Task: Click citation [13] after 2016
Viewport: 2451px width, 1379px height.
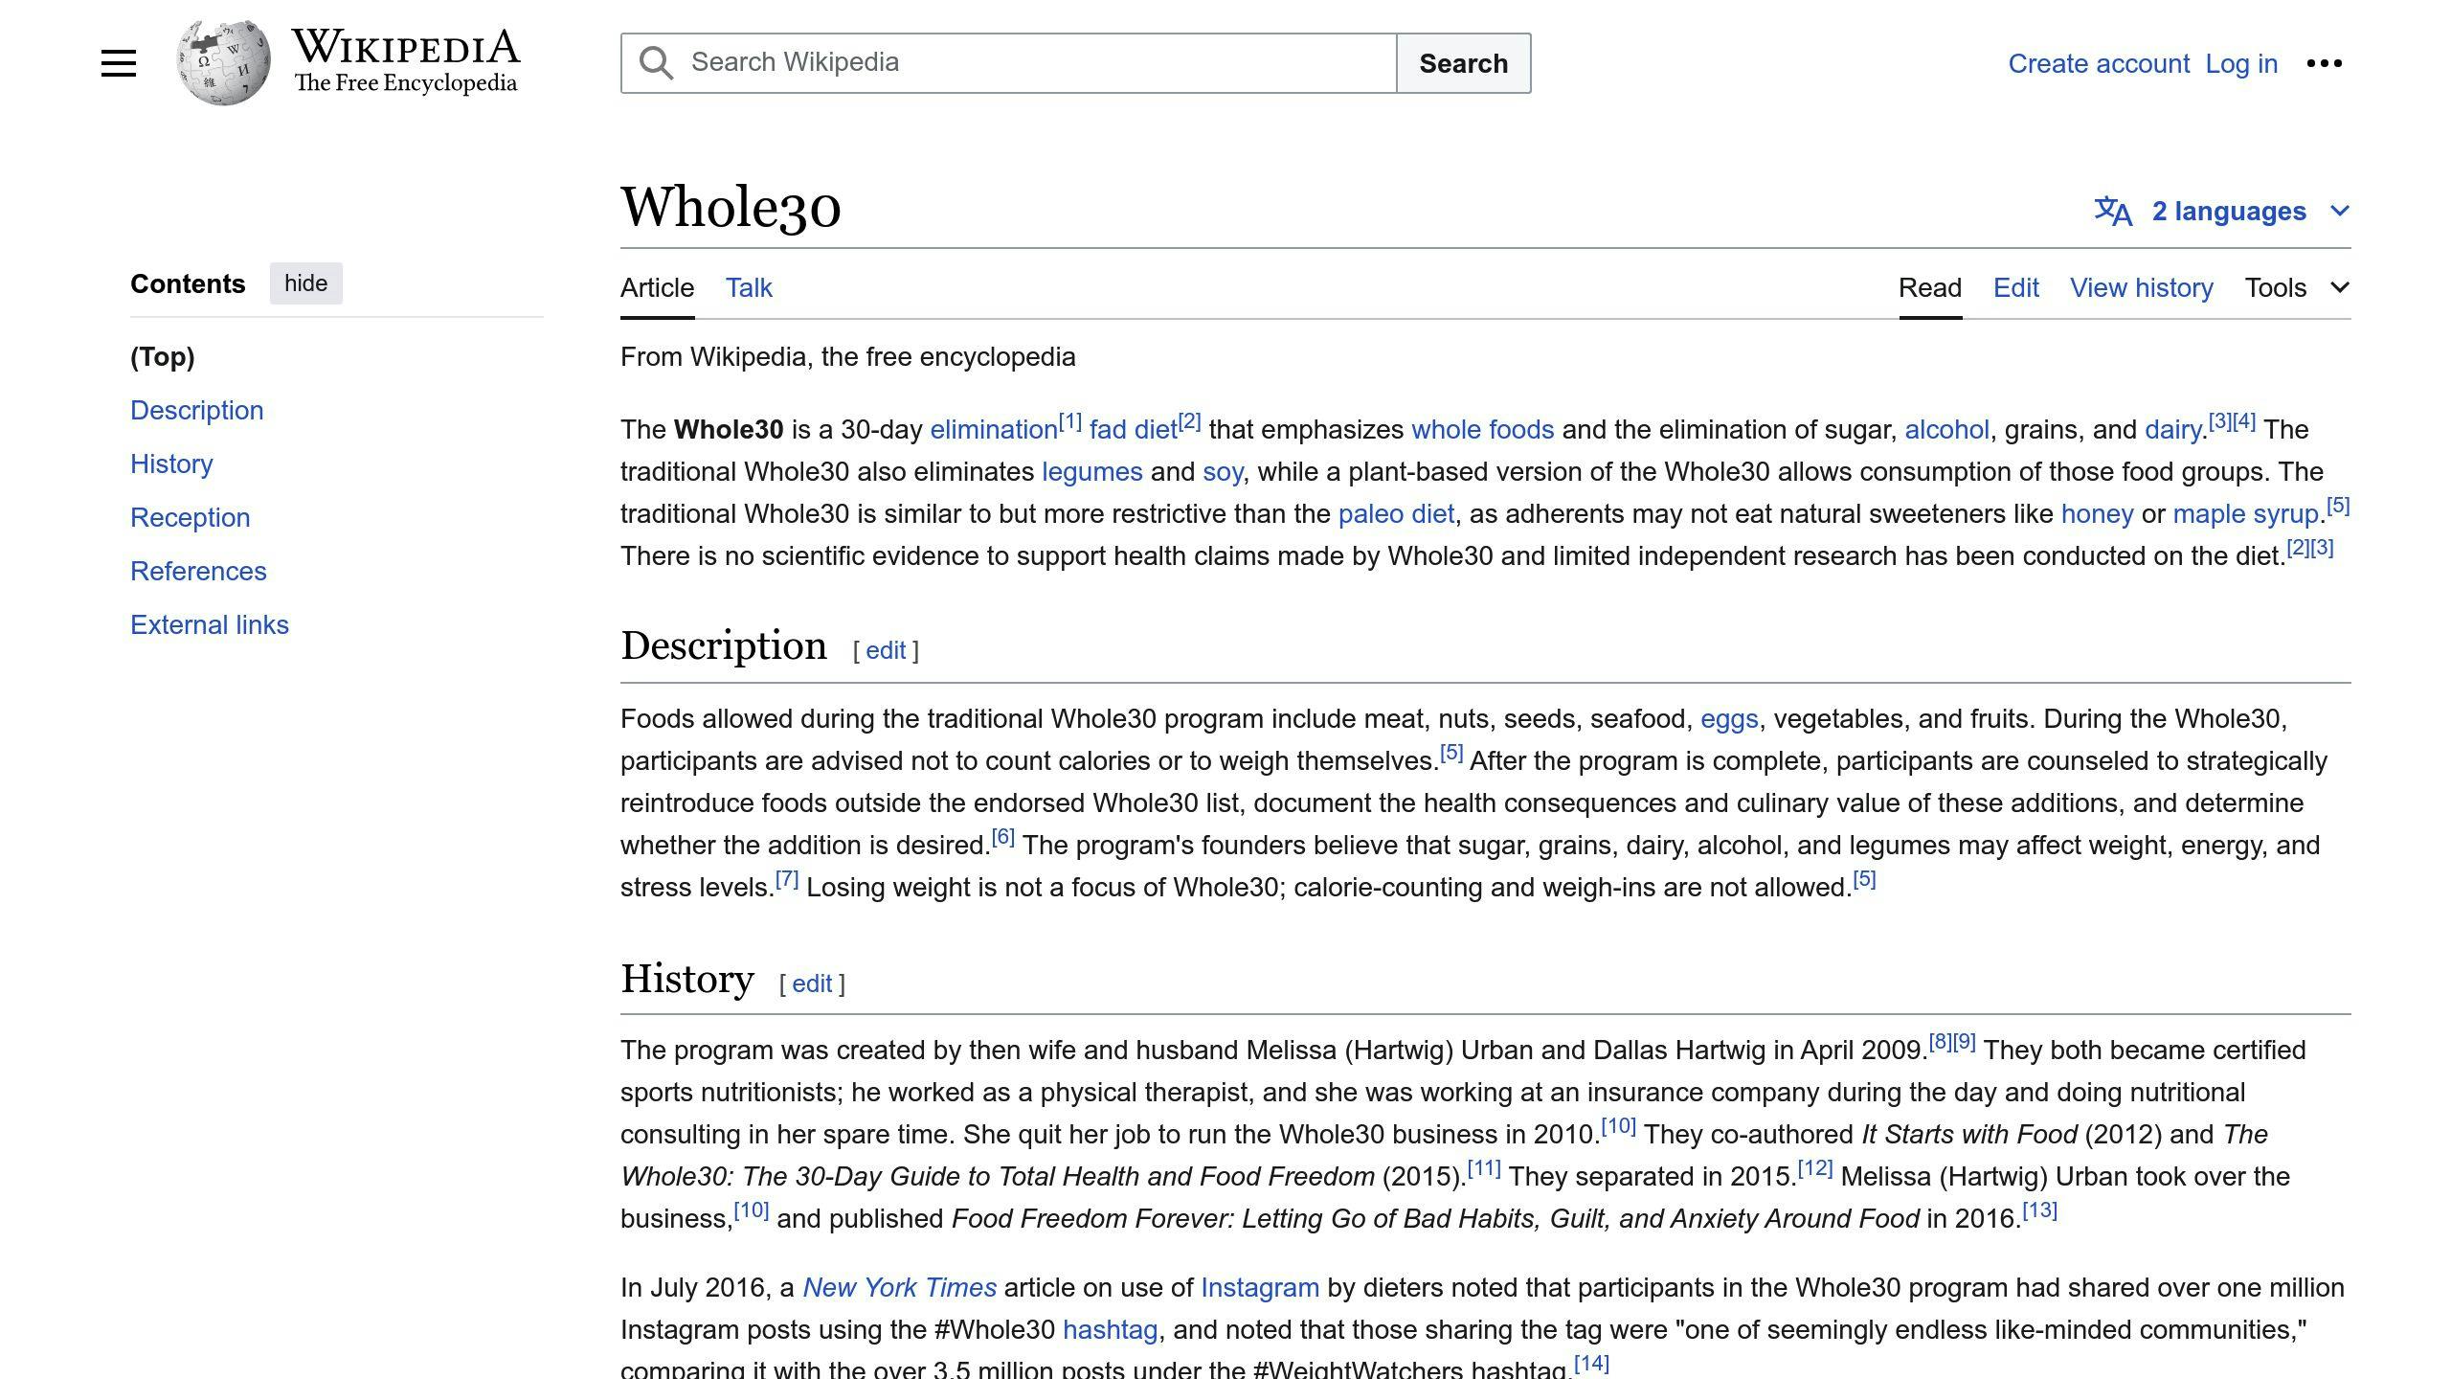Action: (x=2039, y=1210)
